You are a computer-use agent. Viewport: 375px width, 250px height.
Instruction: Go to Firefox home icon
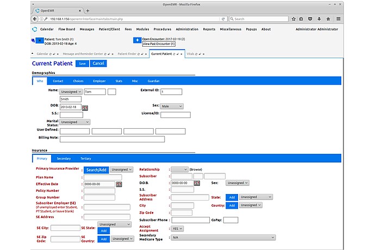point(328,18)
